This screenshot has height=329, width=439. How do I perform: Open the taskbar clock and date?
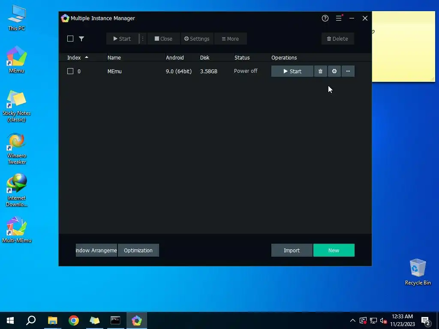[402, 320]
